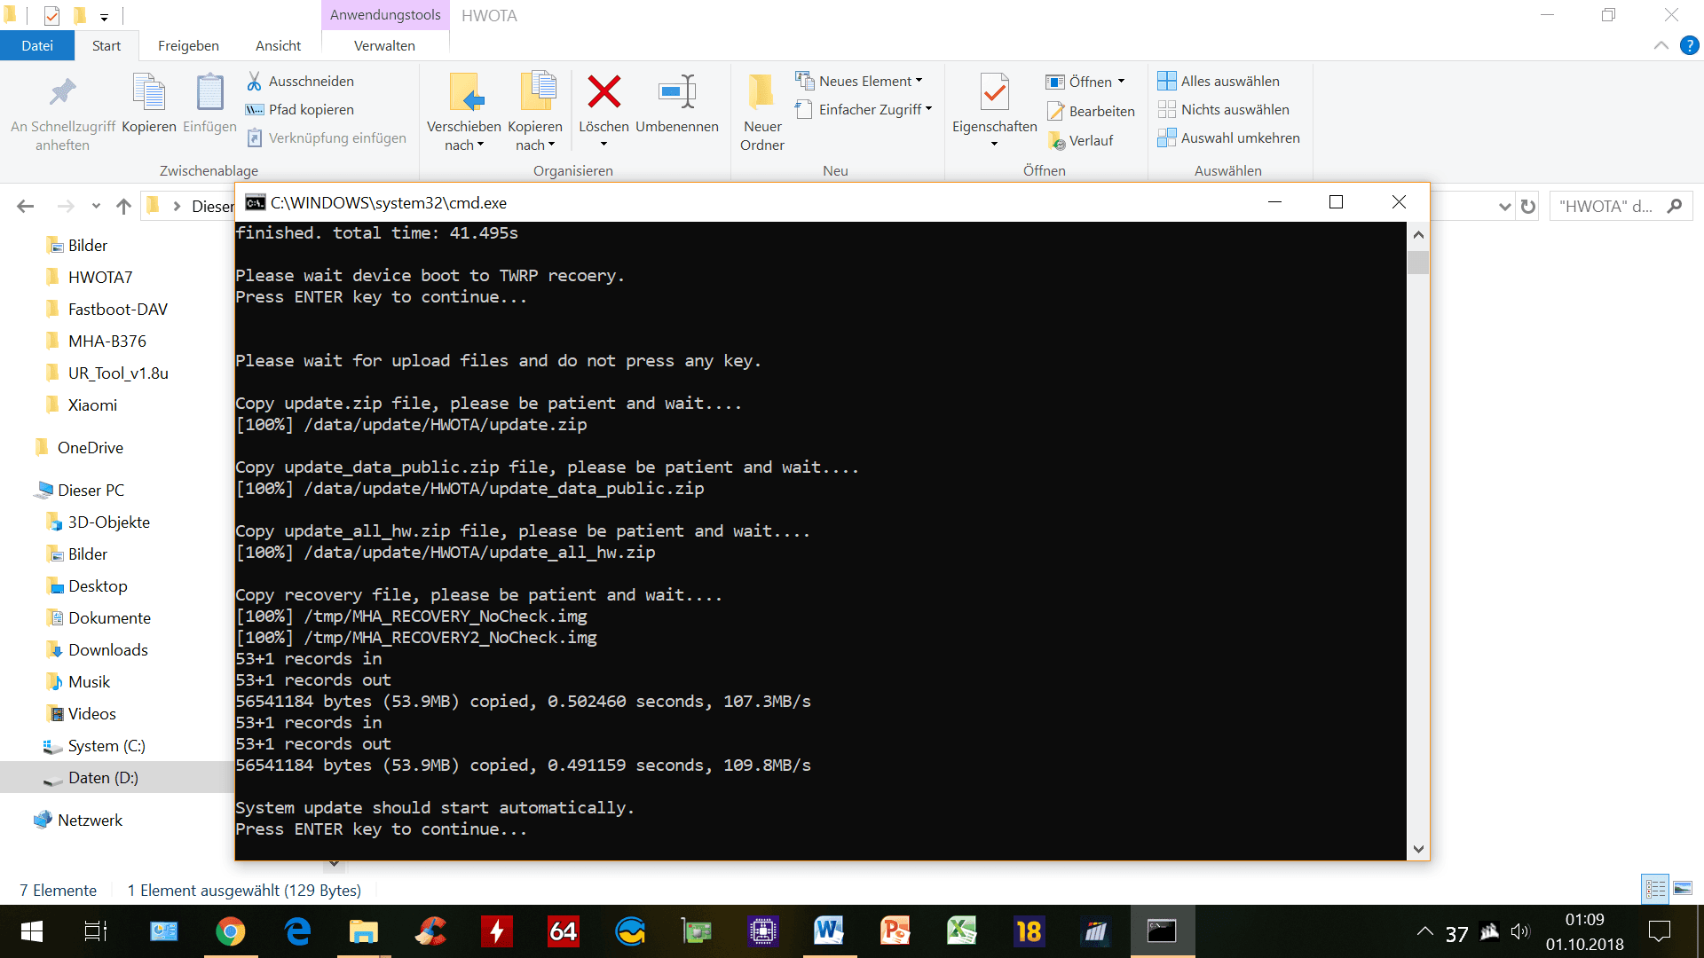Launch Google Chrome from taskbar
1704x958 pixels.
pos(230,931)
